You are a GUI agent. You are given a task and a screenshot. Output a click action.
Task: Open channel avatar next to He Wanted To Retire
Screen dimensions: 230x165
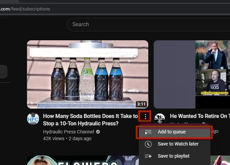160,119
